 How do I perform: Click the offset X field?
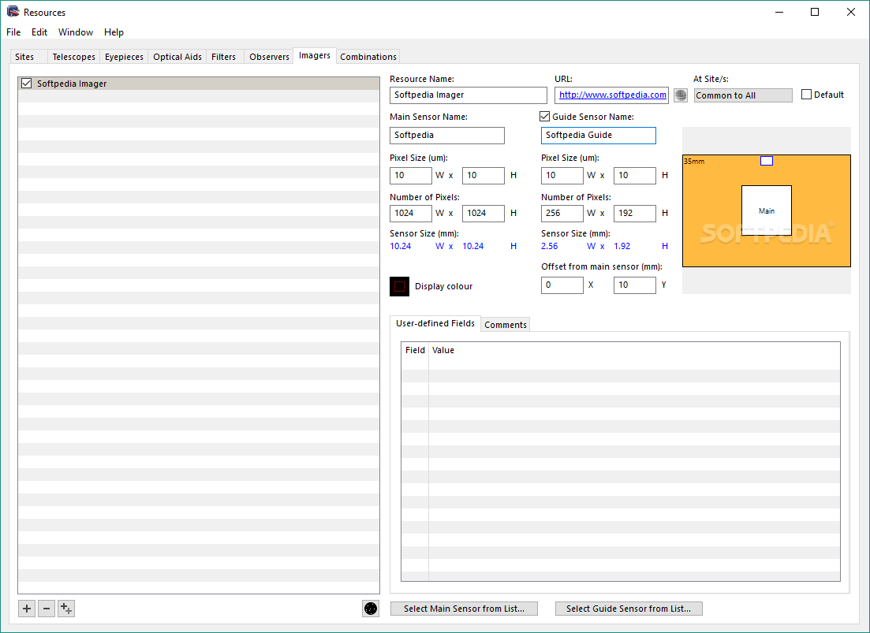[x=562, y=285]
